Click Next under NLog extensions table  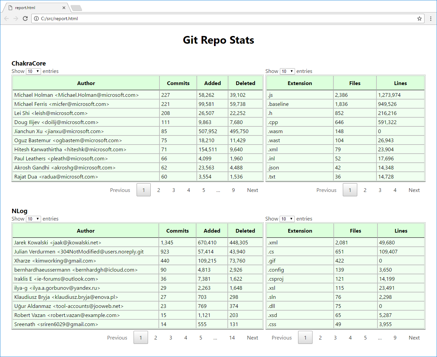[x=414, y=338]
